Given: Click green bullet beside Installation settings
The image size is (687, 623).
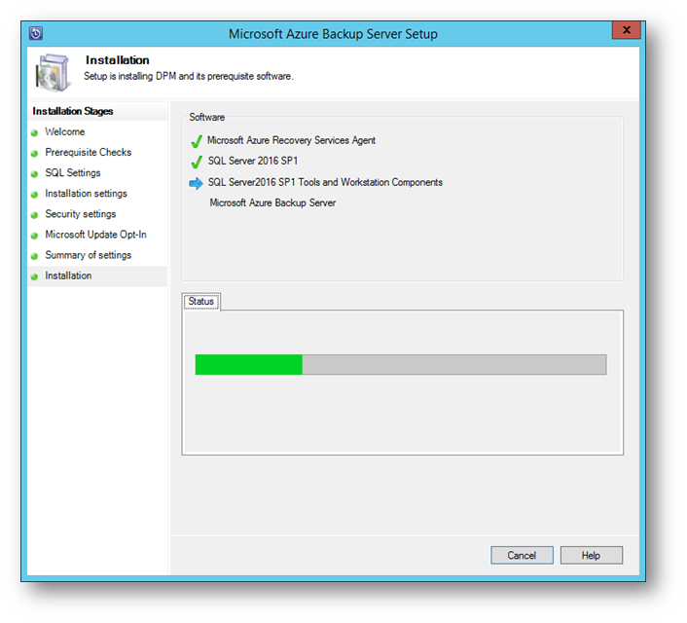Looking at the screenshot, I should coord(35,195).
